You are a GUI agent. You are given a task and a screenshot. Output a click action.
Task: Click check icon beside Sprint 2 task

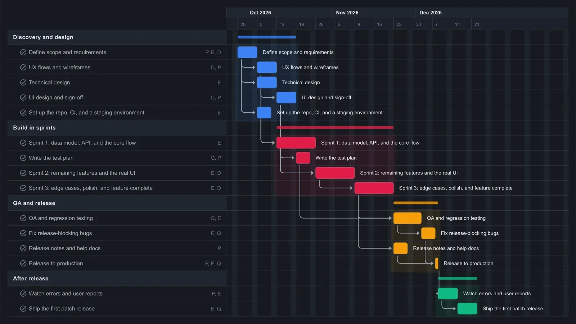[x=23, y=173]
